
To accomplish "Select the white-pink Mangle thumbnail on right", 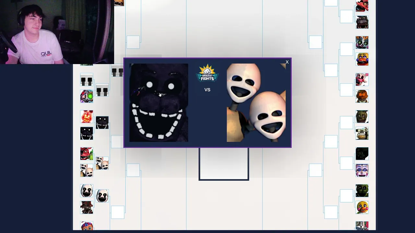I will [x=362, y=80].
